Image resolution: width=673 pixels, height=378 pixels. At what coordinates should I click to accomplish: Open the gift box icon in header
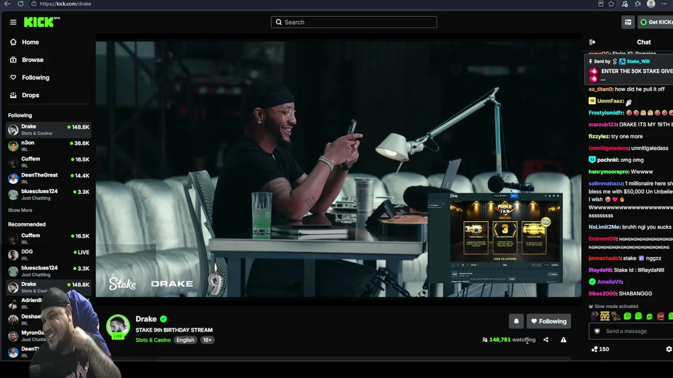pos(628,22)
